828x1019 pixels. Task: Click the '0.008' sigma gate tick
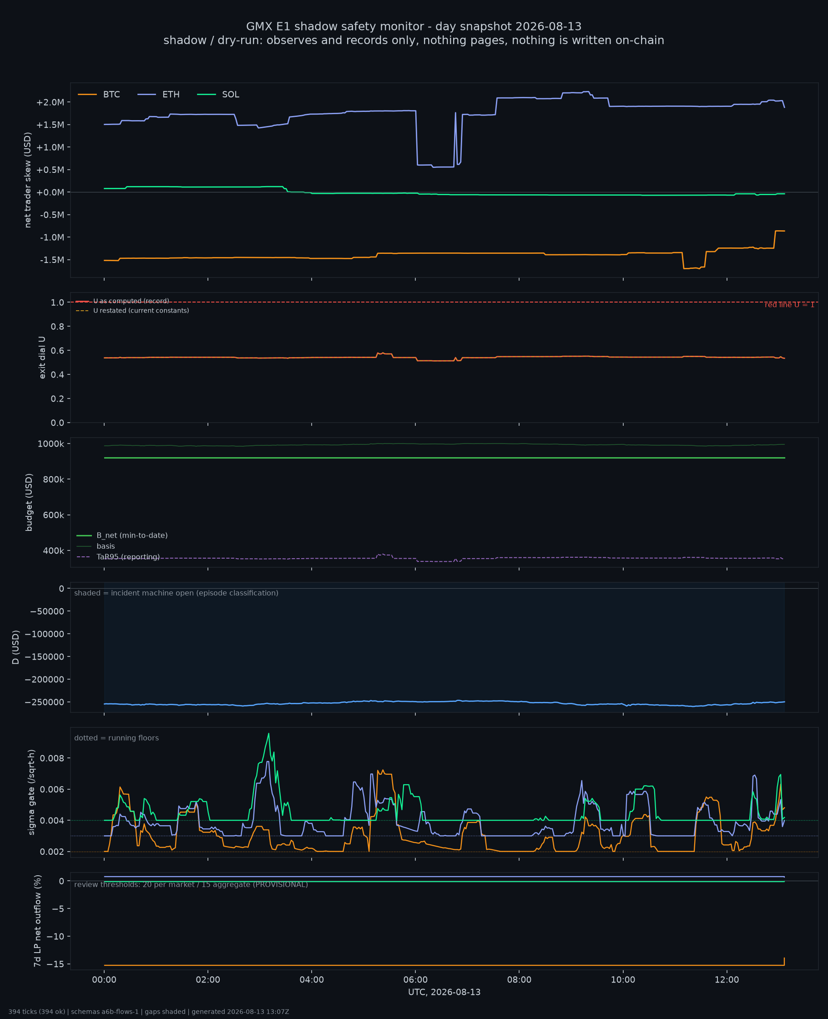[x=53, y=758]
